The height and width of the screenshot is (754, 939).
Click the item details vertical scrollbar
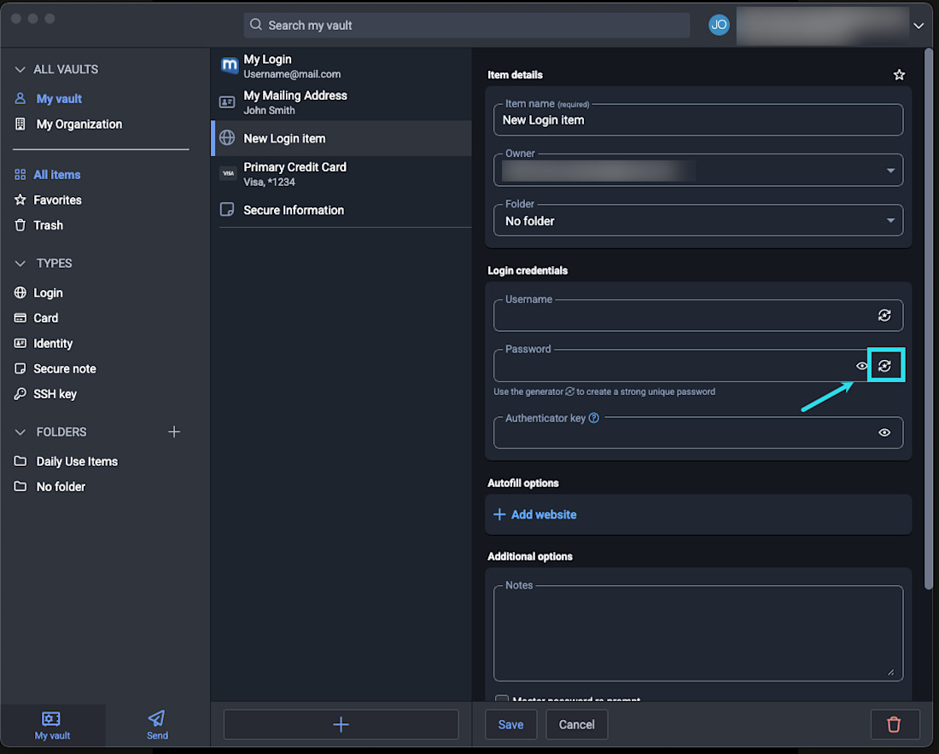click(929, 341)
